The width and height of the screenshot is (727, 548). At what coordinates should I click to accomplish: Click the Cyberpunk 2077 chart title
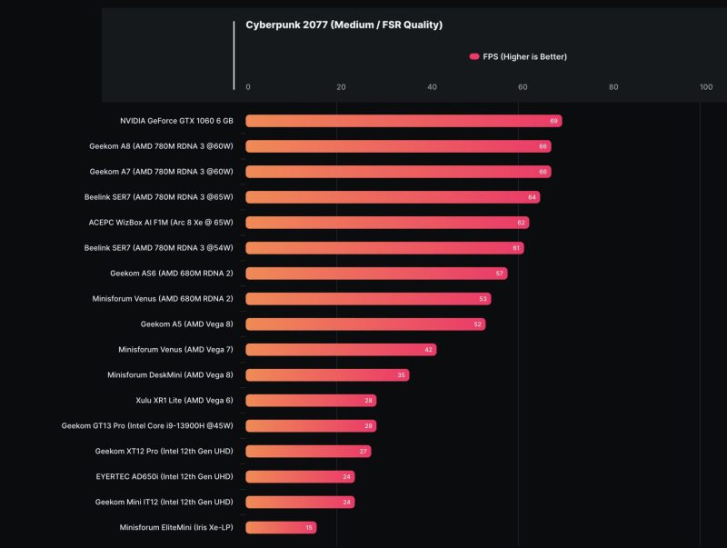click(x=344, y=25)
